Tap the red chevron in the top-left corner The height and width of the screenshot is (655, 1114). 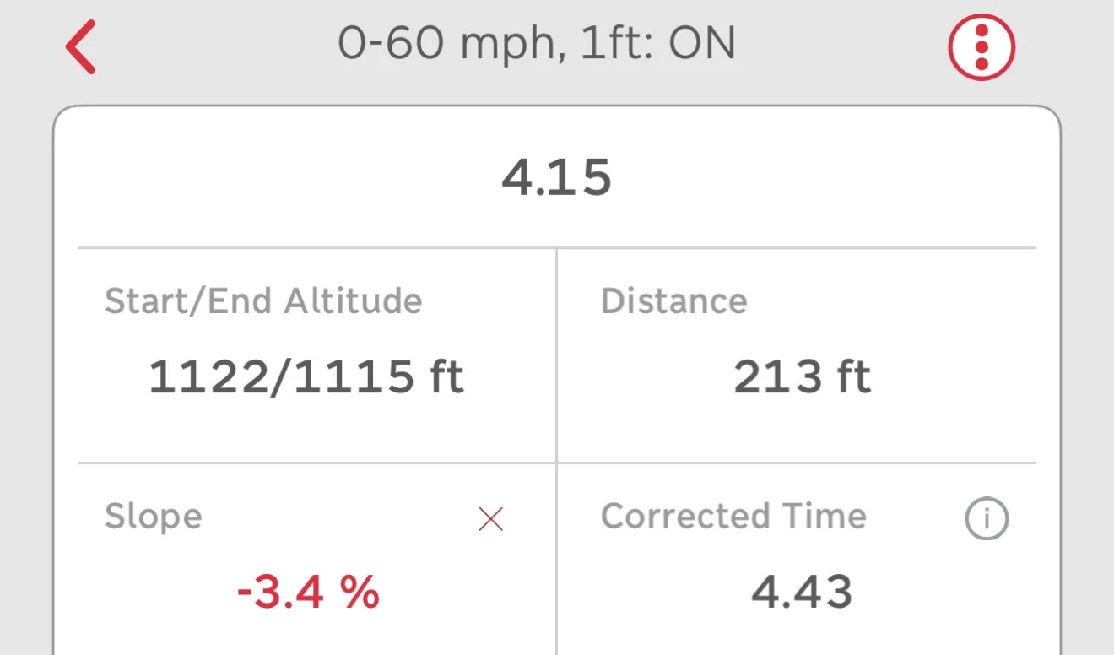(78, 46)
